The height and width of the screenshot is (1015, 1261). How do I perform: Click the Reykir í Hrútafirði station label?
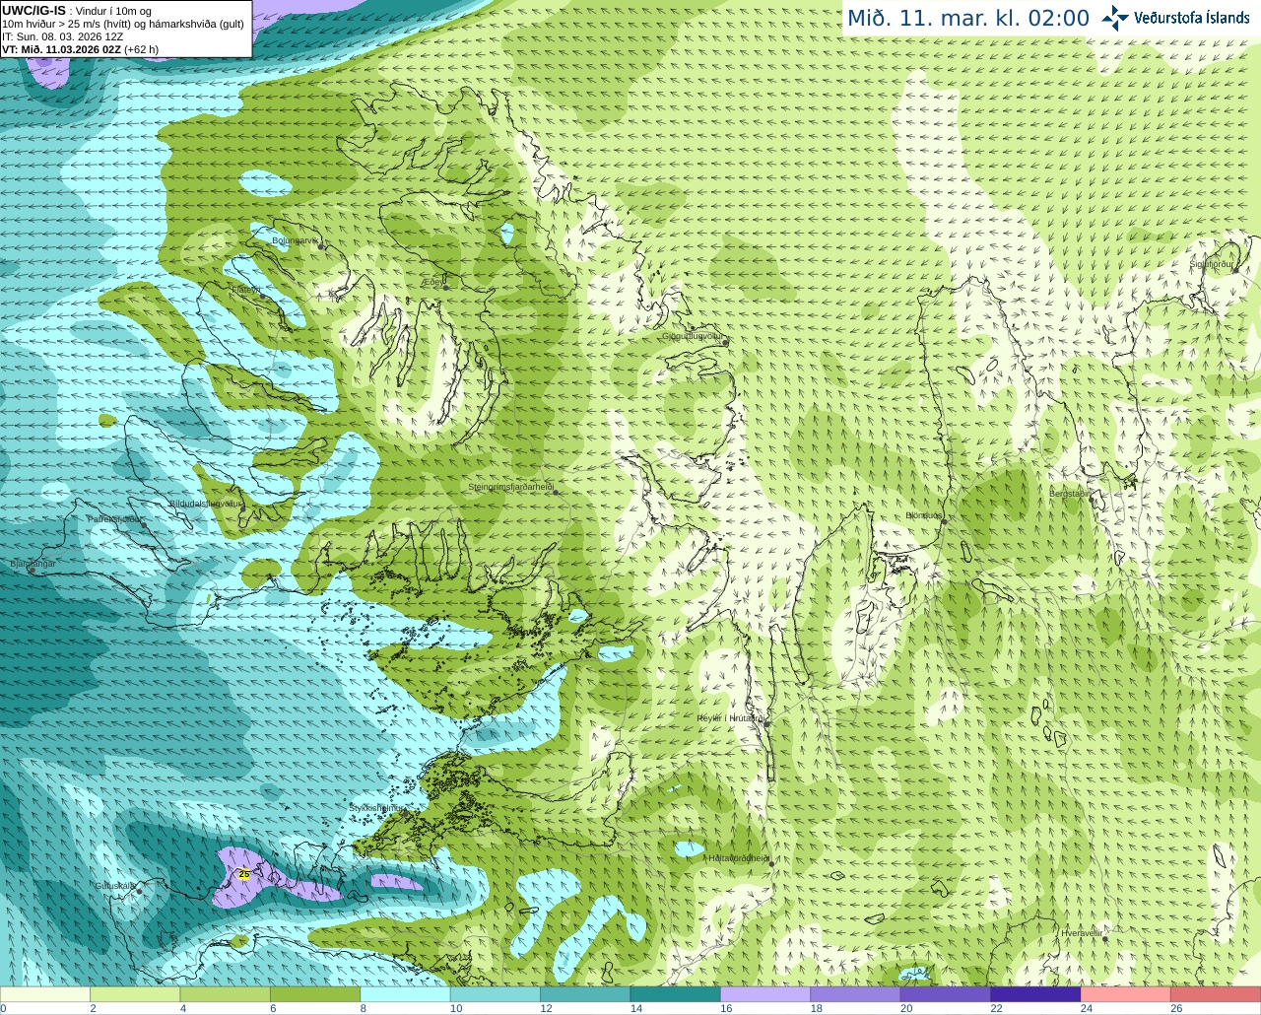[x=731, y=718]
